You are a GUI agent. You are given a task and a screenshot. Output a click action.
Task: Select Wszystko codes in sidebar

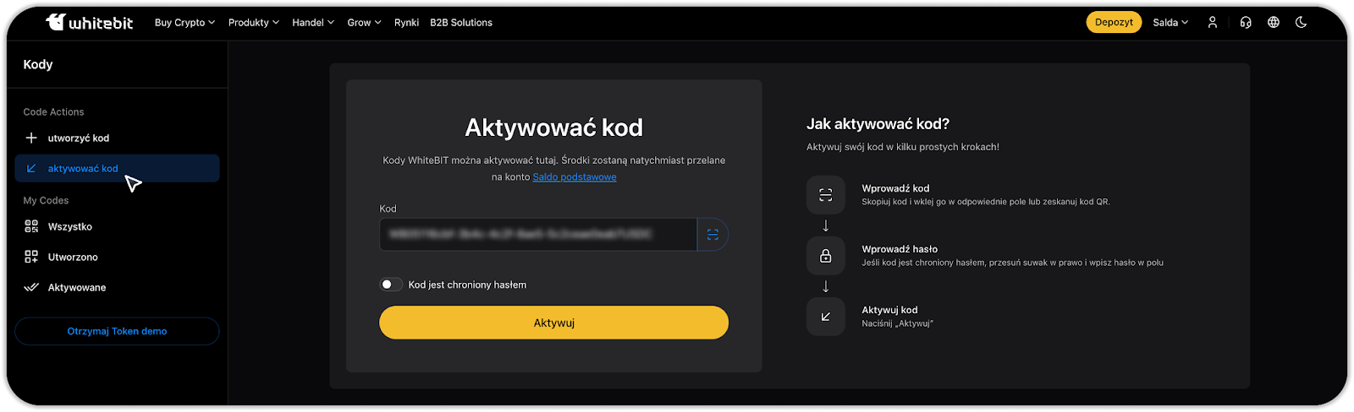pyautogui.click(x=69, y=227)
